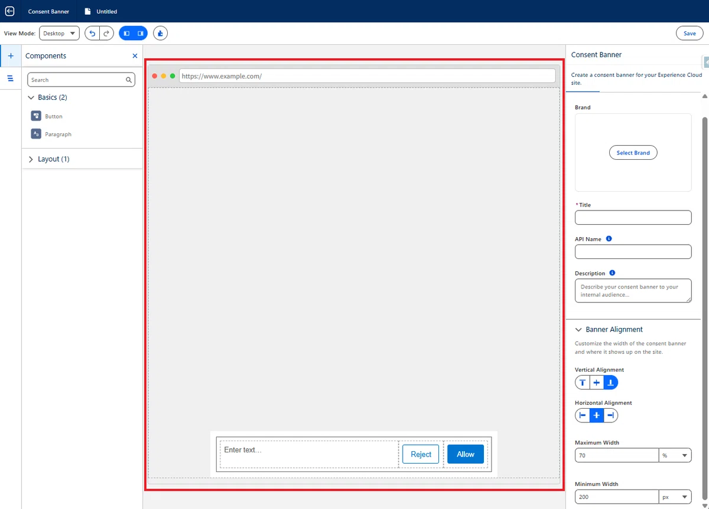
Task: Open the Minimum Width unit dropdown
Action: click(675, 497)
